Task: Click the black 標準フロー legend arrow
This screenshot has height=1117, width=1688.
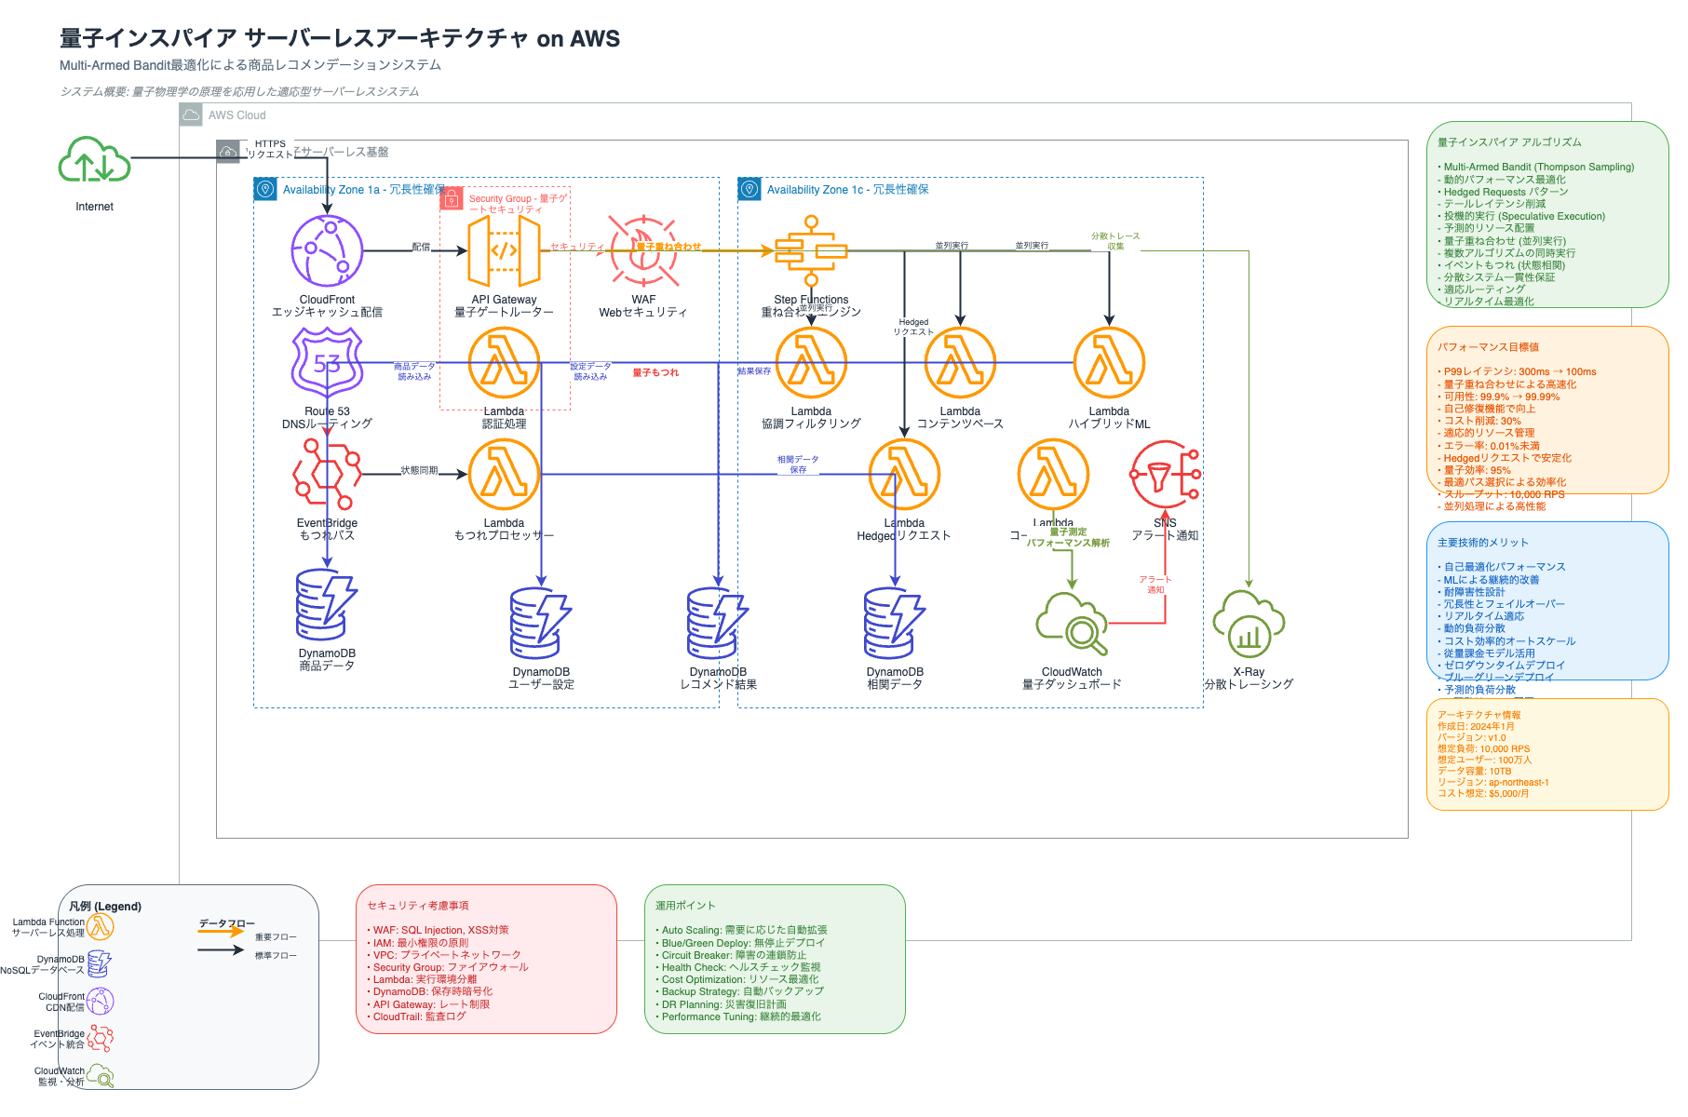Action: [221, 949]
